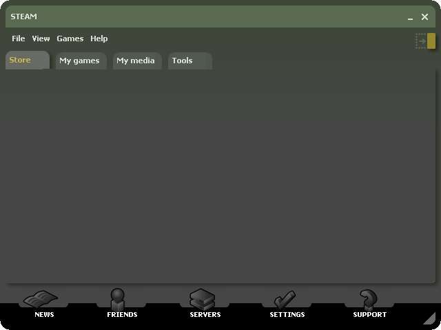441x330 pixels.
Task: Open the File menu
Action: [x=19, y=38]
